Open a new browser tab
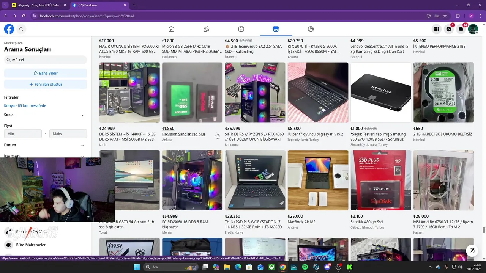 tap(134, 5)
